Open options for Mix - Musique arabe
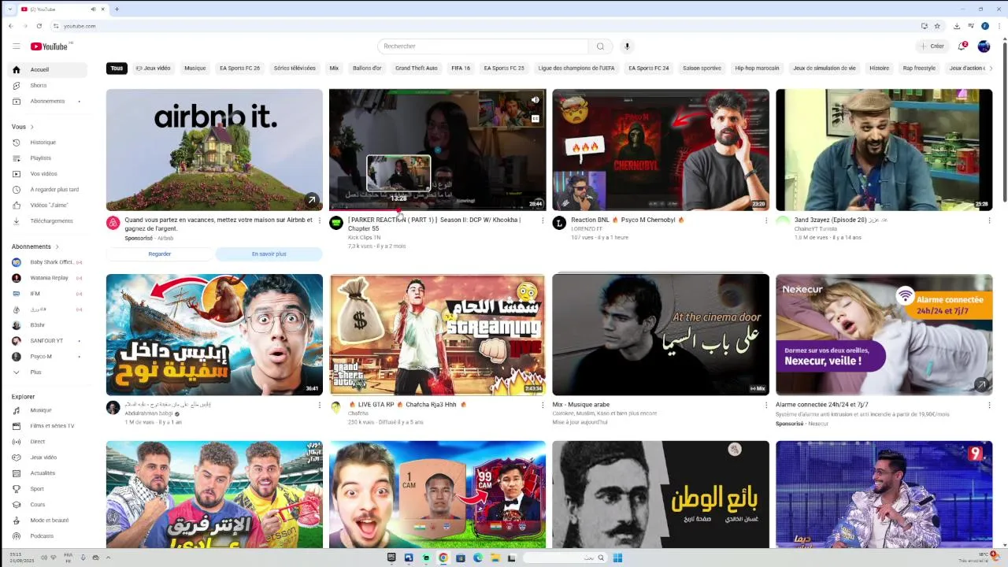The height and width of the screenshot is (567, 1008). (x=765, y=405)
